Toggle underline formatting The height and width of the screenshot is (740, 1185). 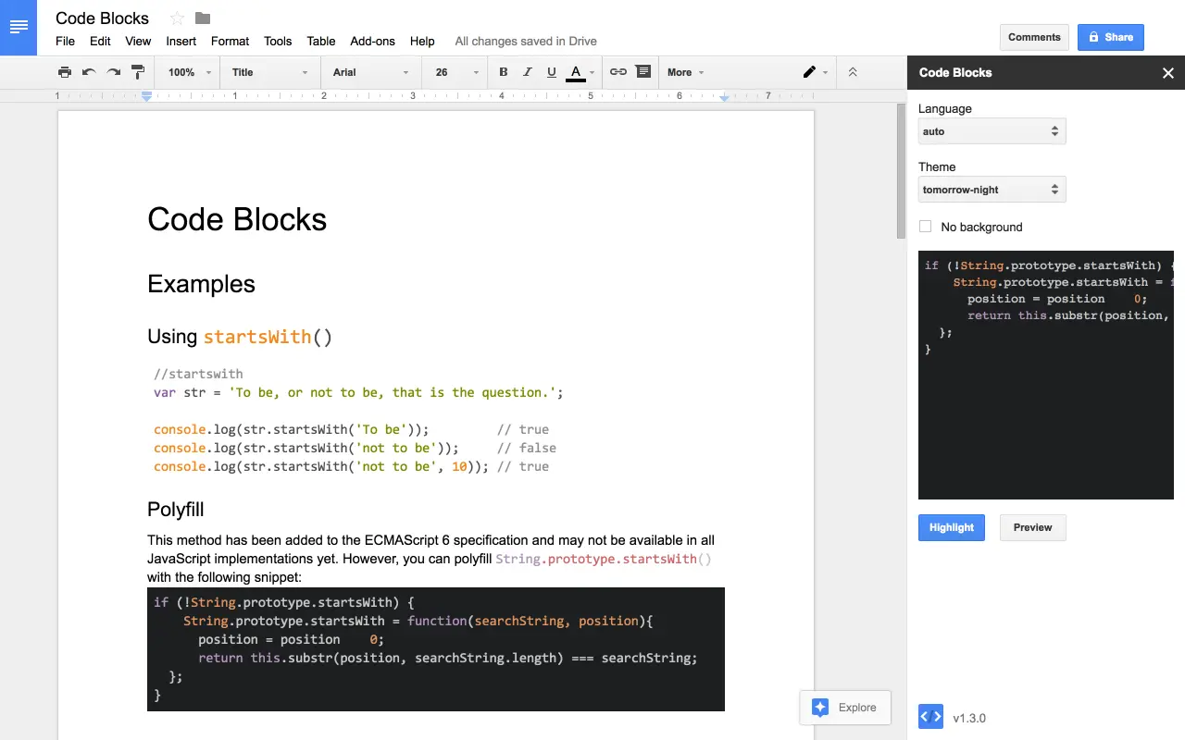[x=551, y=72]
